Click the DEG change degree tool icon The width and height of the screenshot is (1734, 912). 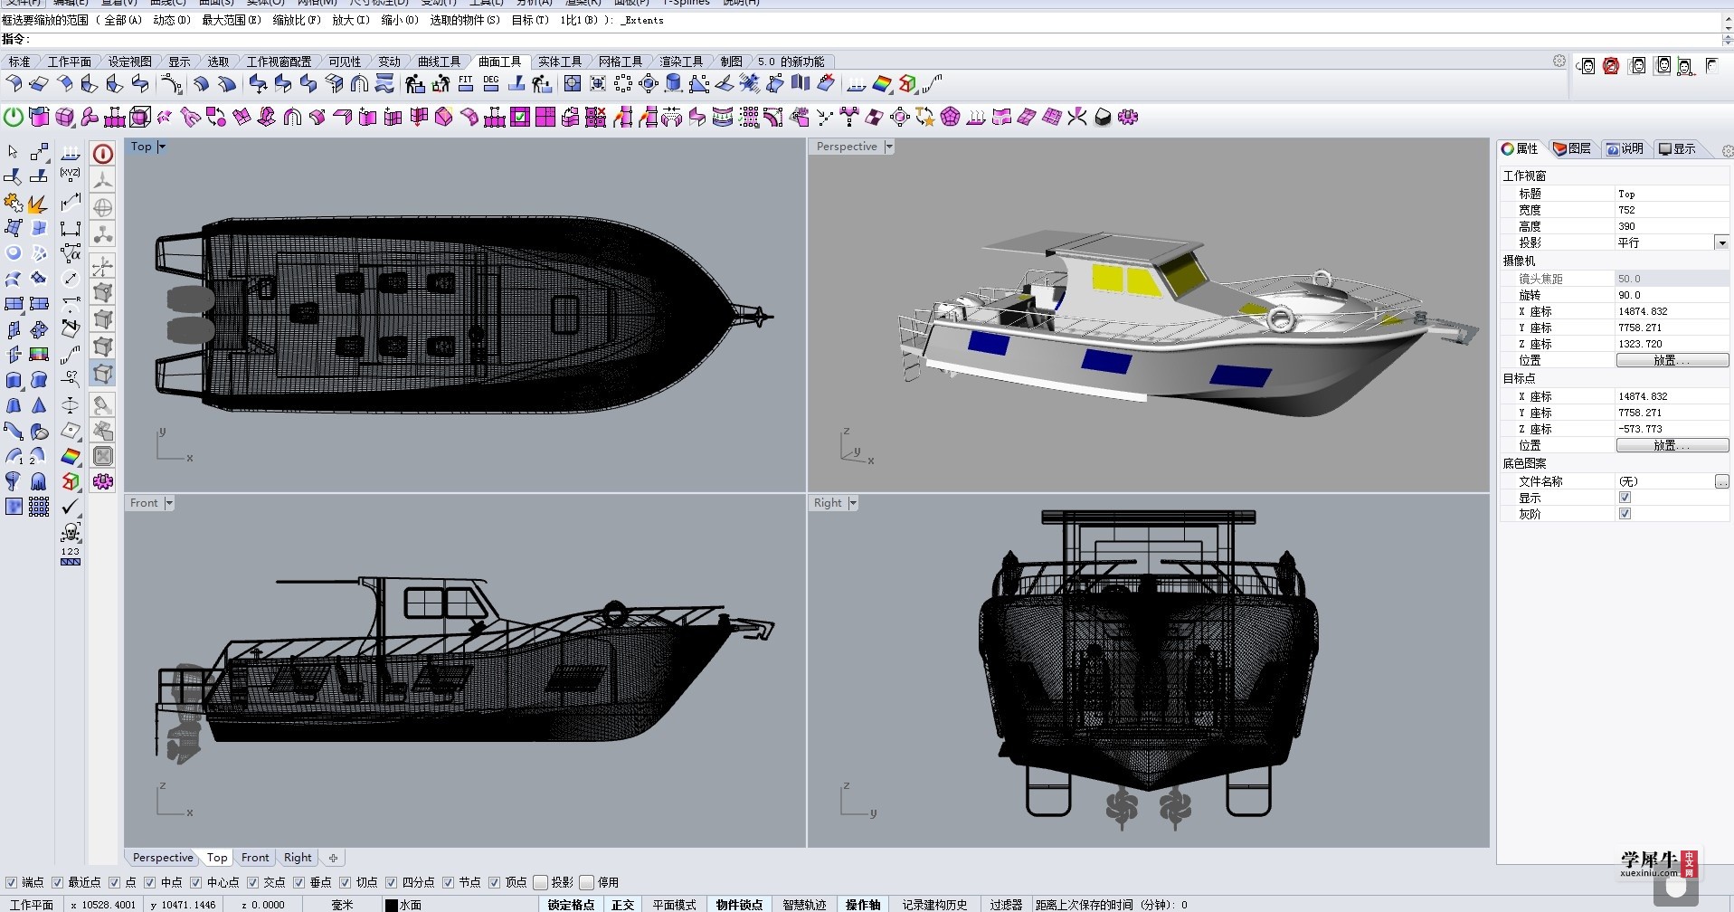pos(491,84)
